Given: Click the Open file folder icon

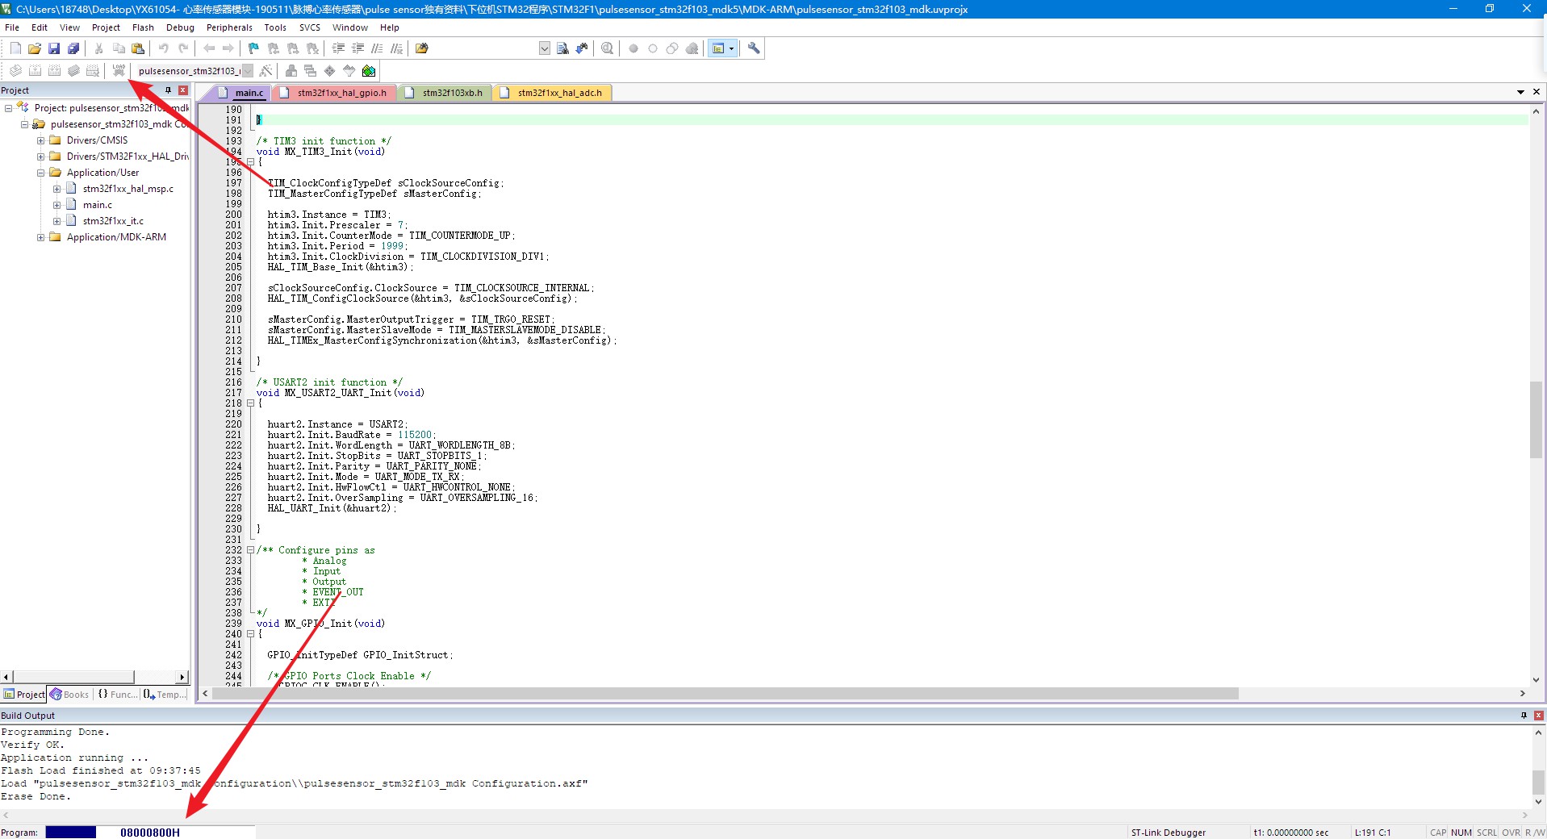Looking at the screenshot, I should [x=35, y=48].
